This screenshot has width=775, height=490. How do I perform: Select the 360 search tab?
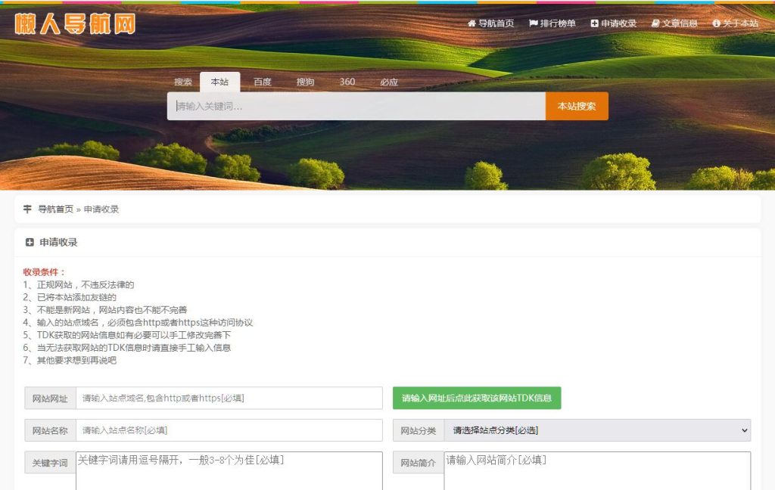point(347,82)
